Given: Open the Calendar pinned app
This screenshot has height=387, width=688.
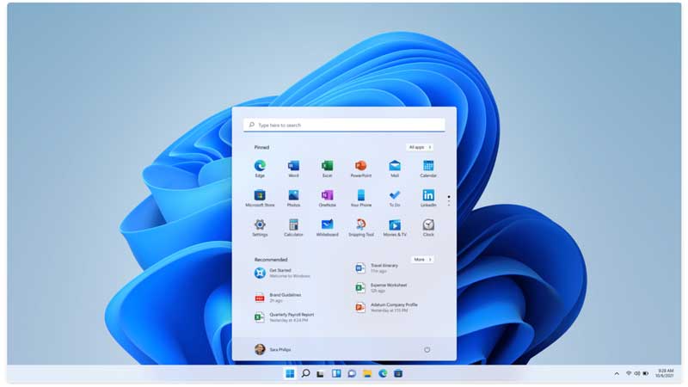Looking at the screenshot, I should click(x=428, y=169).
